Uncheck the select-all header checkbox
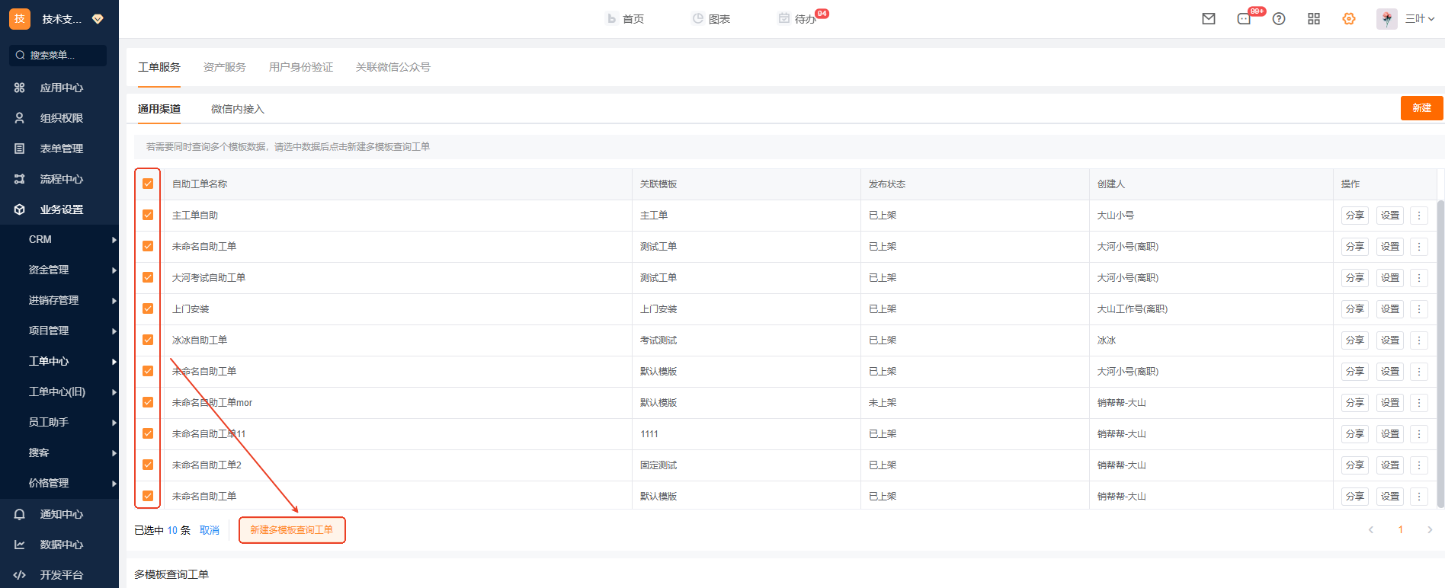 tap(148, 184)
